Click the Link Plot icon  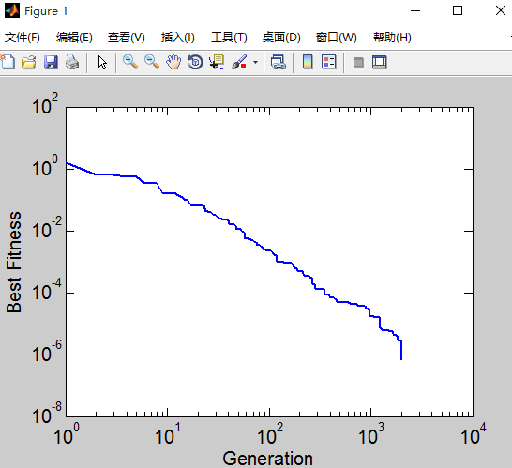pyautogui.click(x=278, y=62)
